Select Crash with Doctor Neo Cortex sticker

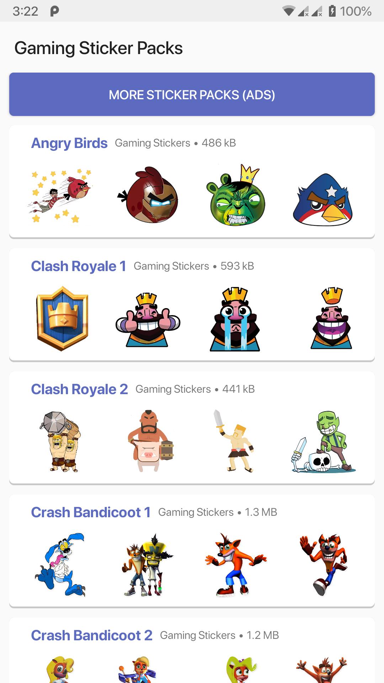[147, 564]
